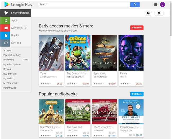Click Sanjay Gupta author name
The height and width of the screenshot is (140, 172).
click(x=126, y=131)
